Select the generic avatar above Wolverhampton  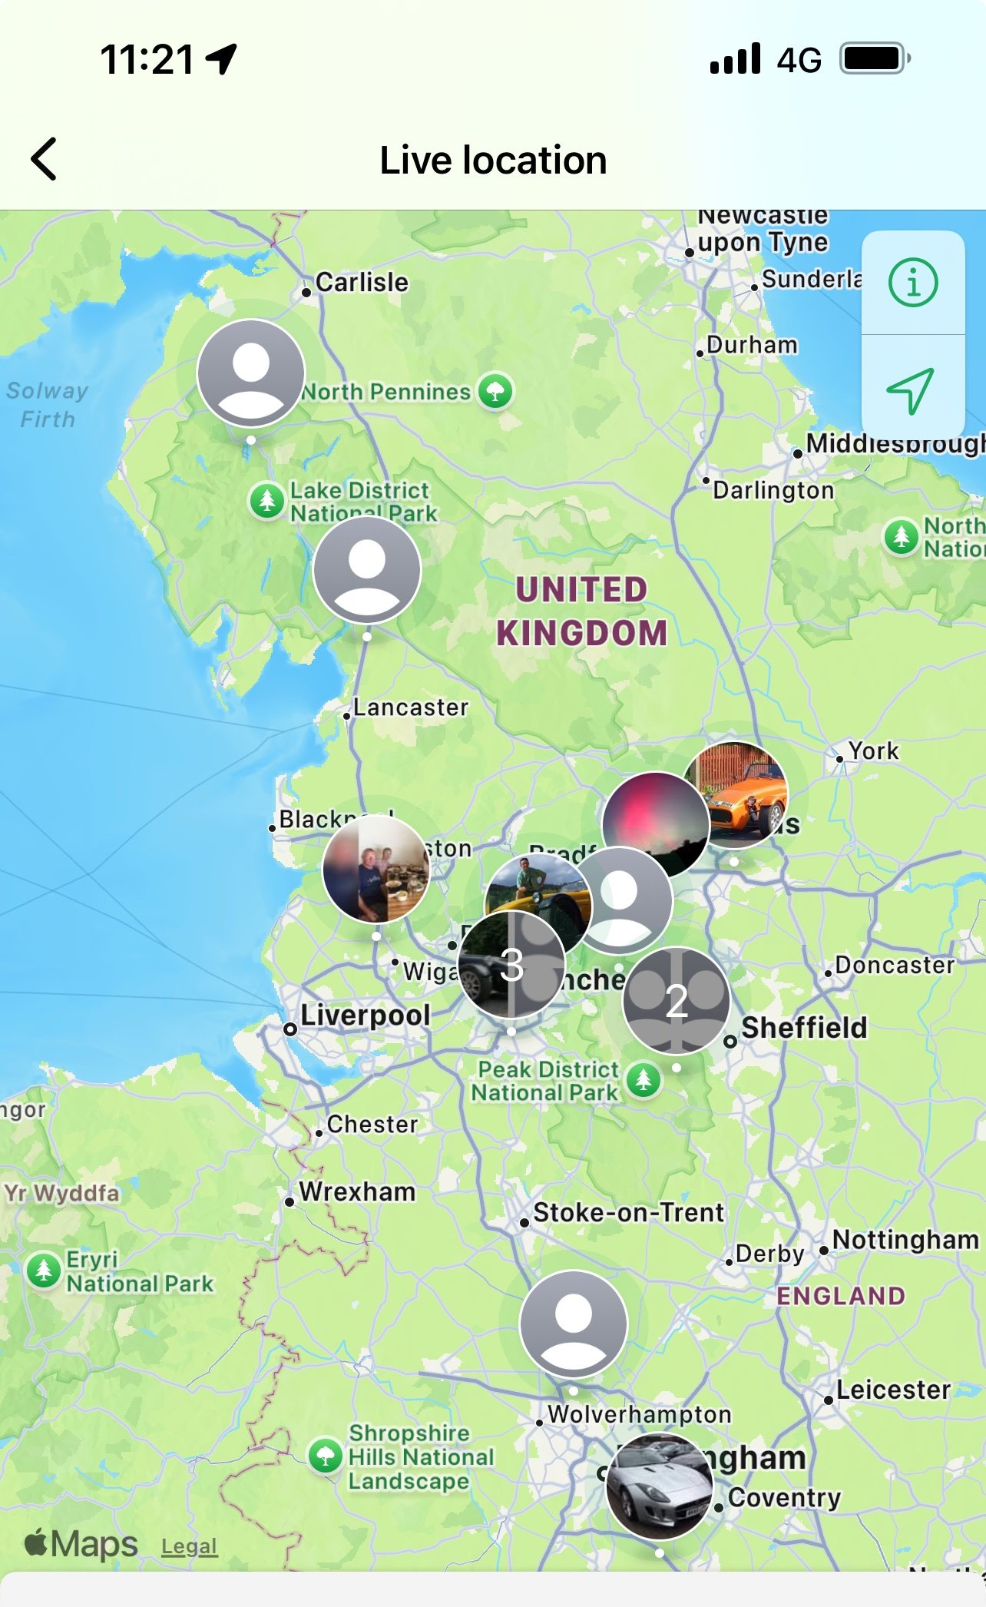(574, 1324)
